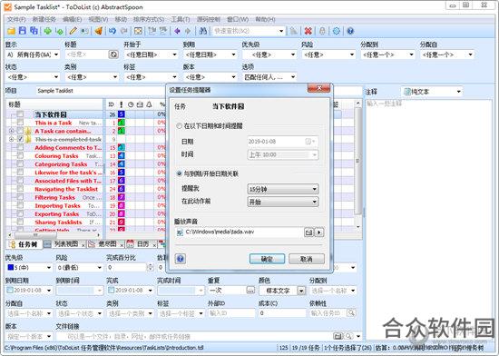Expand the completed task tree node
The height and width of the screenshot is (356, 499).
(12, 139)
